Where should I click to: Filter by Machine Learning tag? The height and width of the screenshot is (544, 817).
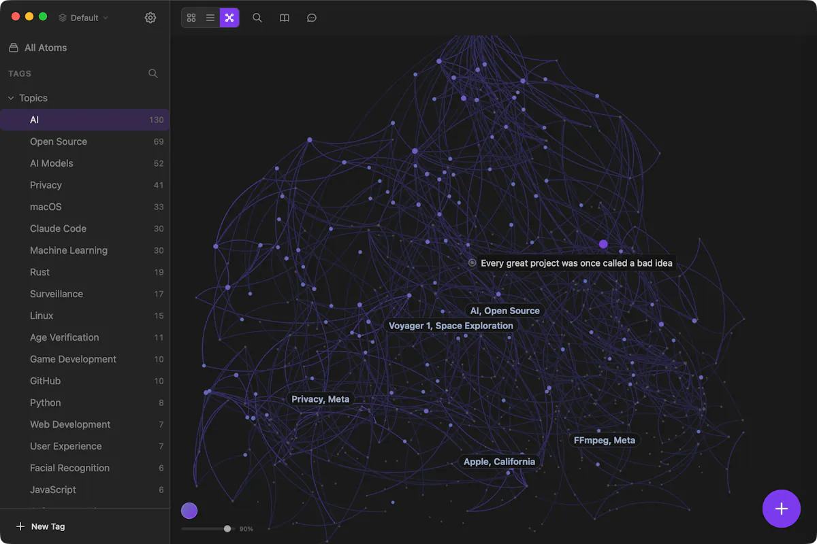(x=84, y=250)
